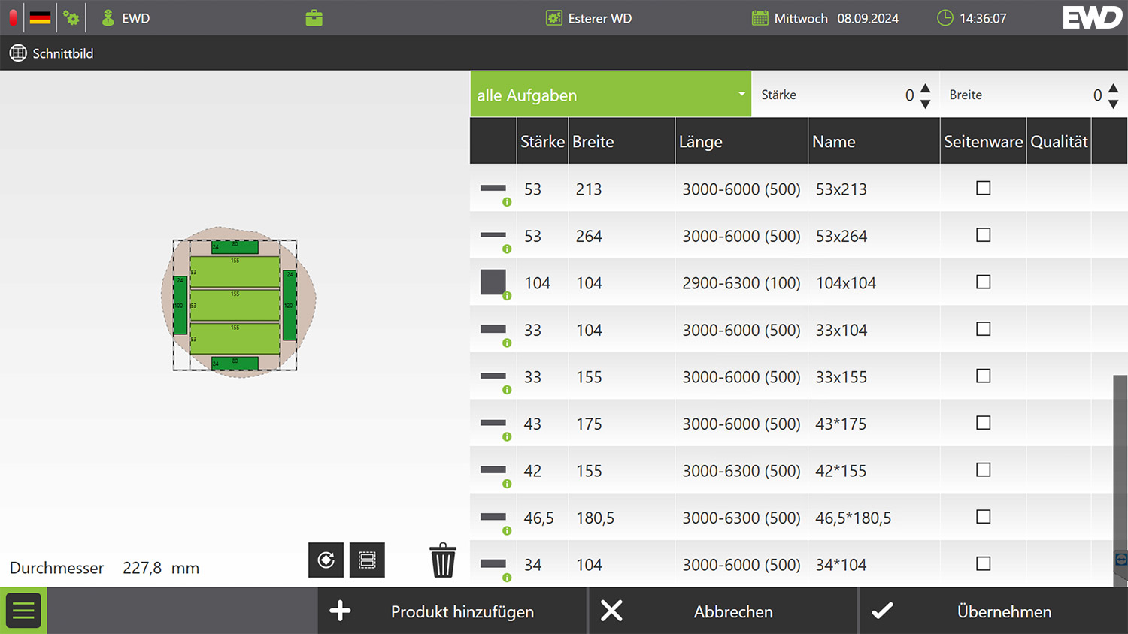
Task: Sort table by Länge column header
Action: 741,141
